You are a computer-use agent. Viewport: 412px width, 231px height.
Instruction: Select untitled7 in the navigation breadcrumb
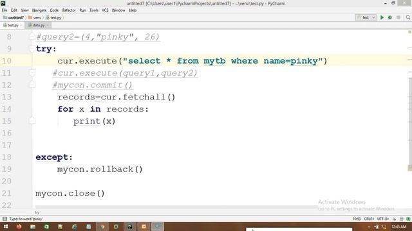point(14,18)
